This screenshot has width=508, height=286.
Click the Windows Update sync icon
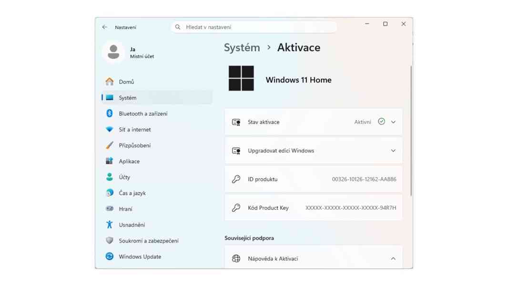[x=110, y=256]
